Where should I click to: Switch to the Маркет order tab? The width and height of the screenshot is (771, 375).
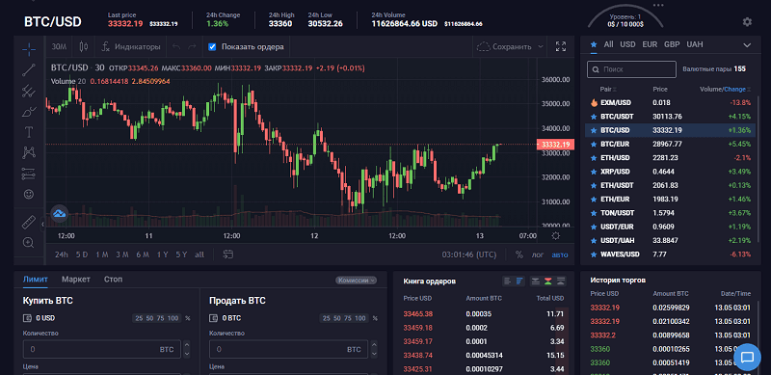76,279
